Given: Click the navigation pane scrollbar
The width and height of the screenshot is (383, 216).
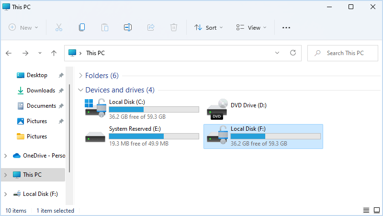Looking at the screenshot, I should point(69,128).
